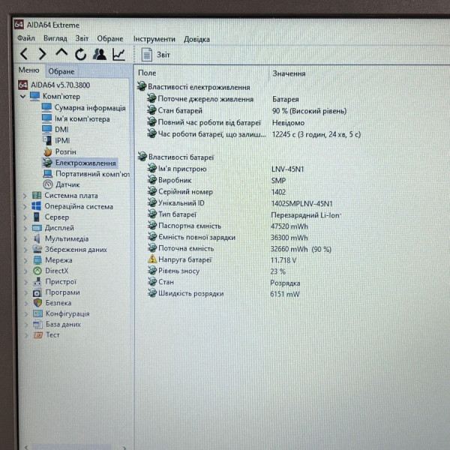Open Сумарна інформація in the tree
The width and height of the screenshot is (450, 450).
point(90,108)
